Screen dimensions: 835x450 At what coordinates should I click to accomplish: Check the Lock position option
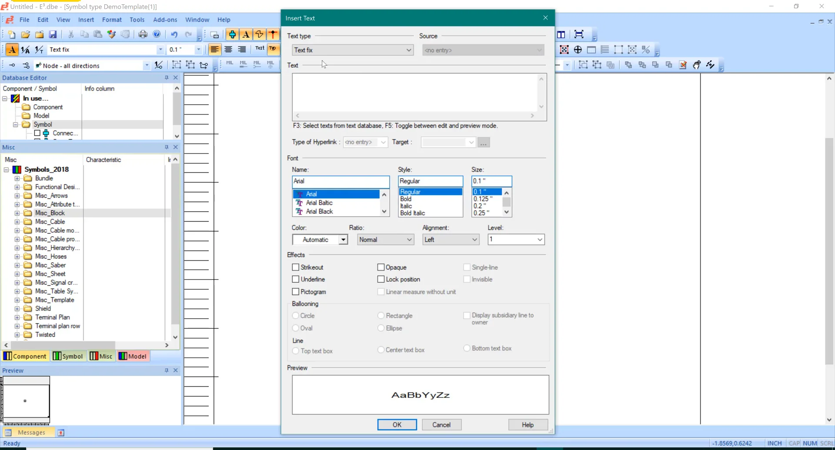point(381,279)
